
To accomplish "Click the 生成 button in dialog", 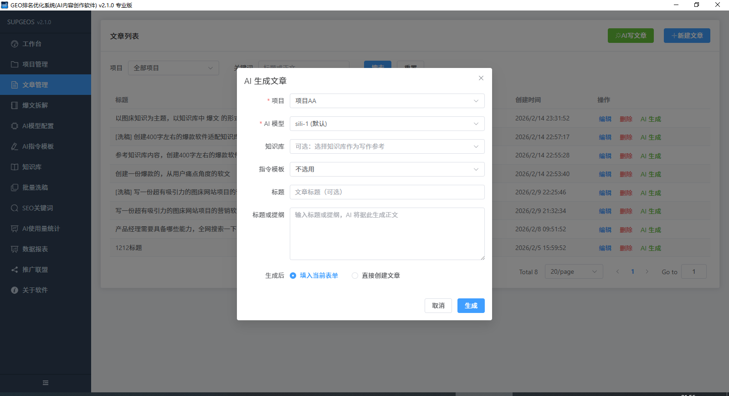I will pyautogui.click(x=471, y=306).
